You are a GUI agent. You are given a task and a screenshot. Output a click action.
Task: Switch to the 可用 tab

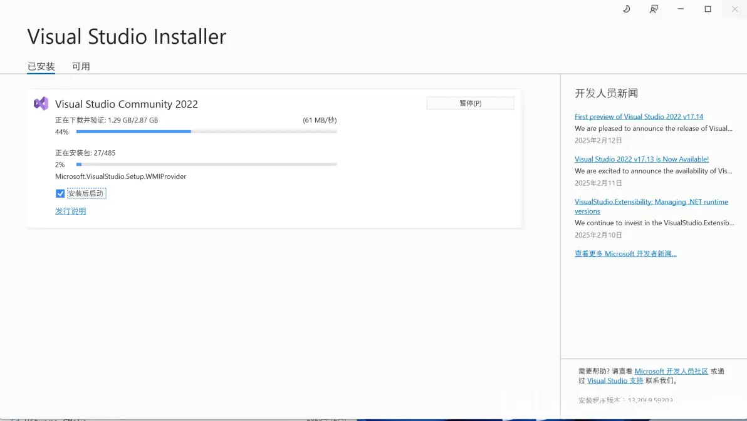click(81, 66)
